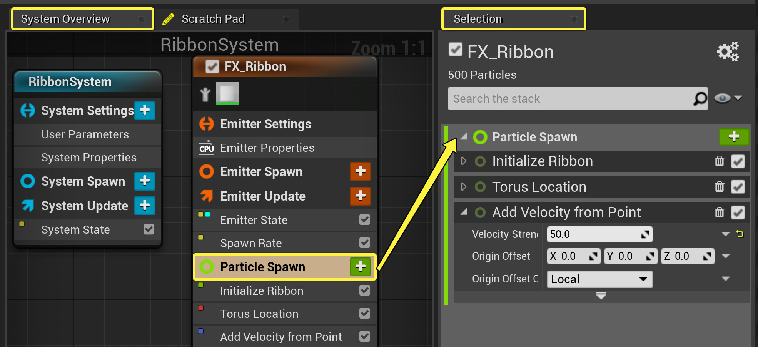
Task: Toggle the FX_Ribbon emitter enabled checkbox
Action: [212, 66]
